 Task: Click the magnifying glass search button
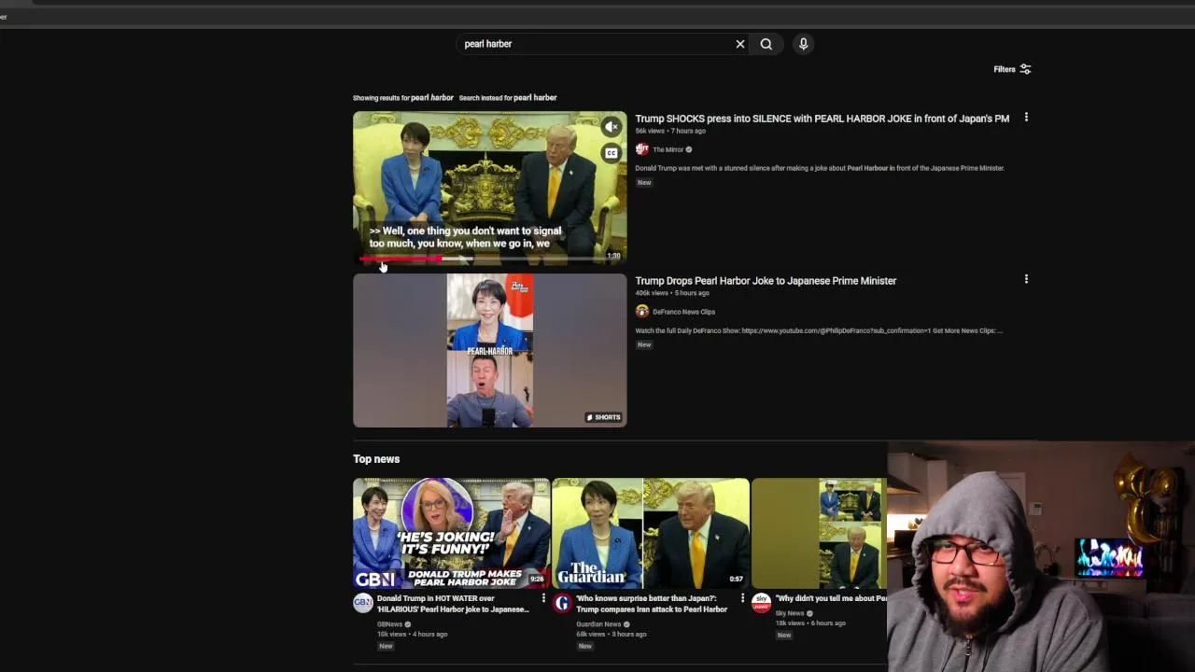click(766, 44)
